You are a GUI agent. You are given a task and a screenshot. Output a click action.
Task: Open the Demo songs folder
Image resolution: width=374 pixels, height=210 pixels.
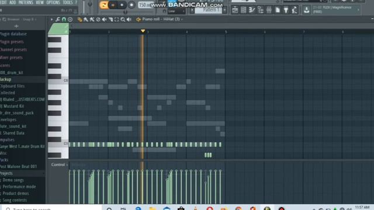[x=13, y=180]
